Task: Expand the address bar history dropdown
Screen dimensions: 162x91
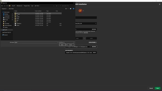Action: point(54,6)
